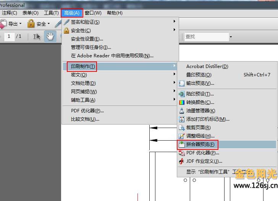The height and width of the screenshot is (201, 278).
Task: Click the 输出预览(V)... label text
Action: coord(200,83)
